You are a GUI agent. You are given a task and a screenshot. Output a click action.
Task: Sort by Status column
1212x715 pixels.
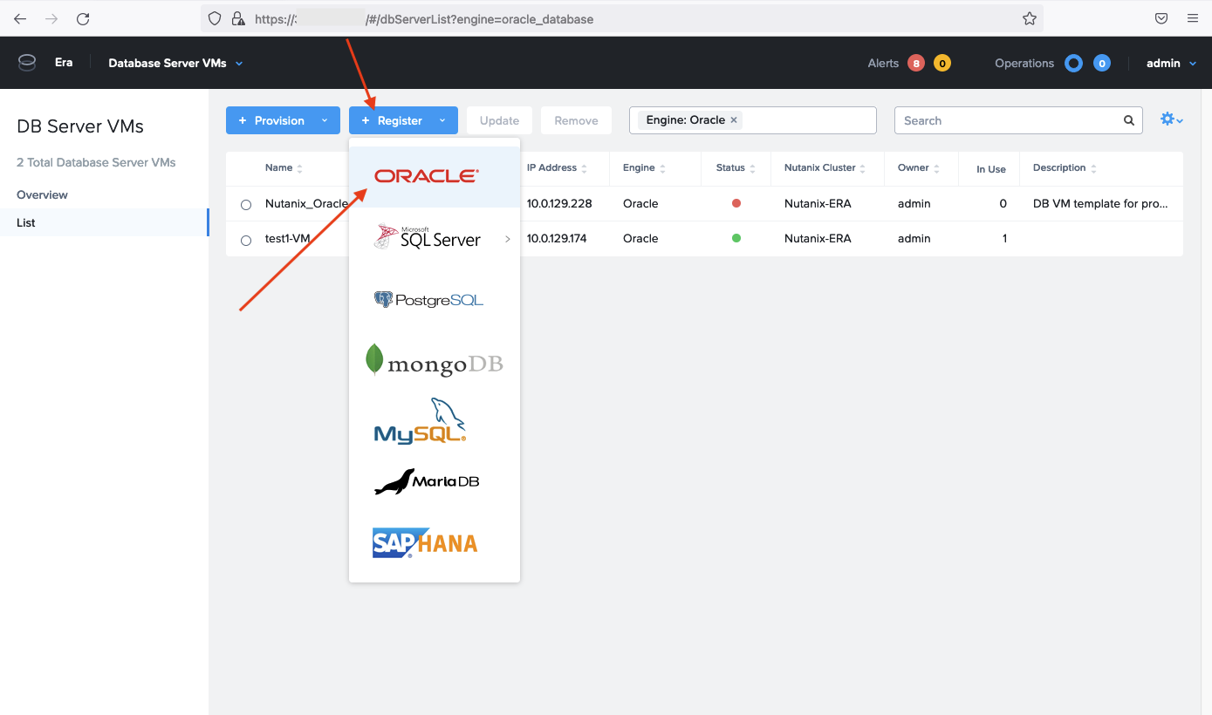click(736, 168)
